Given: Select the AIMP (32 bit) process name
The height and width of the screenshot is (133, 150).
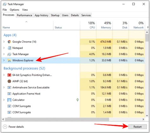Looking at the screenshot, I should coord(20,81).
